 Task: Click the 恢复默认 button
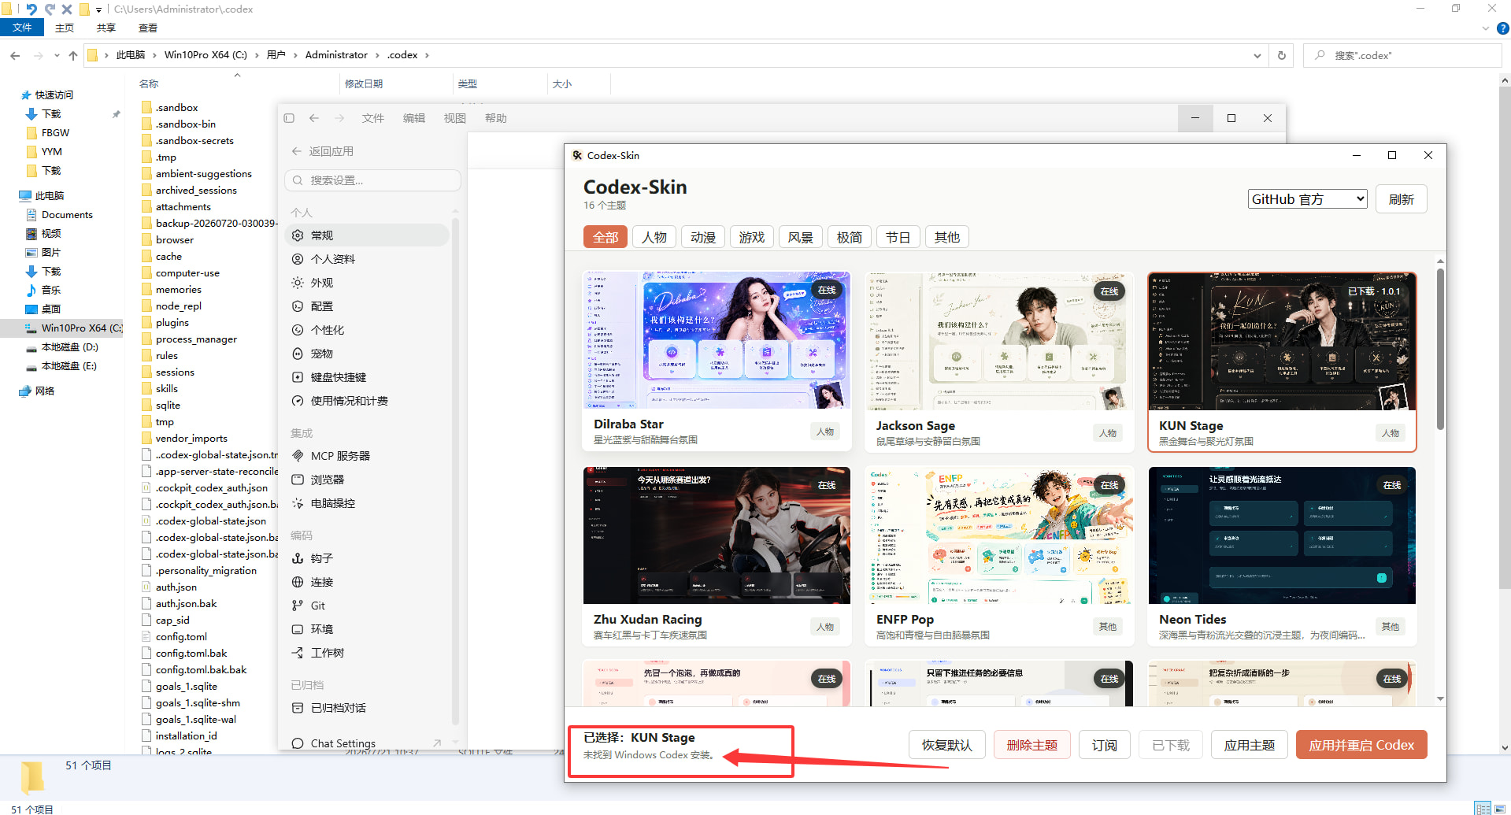(947, 745)
